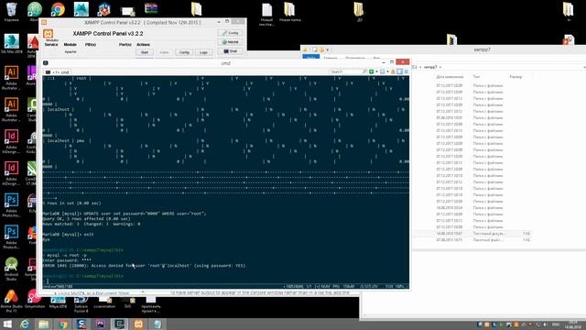Open Internet Explorer from taskbar

click(25, 324)
